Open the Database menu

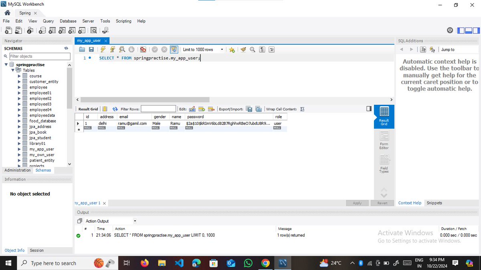click(x=68, y=21)
